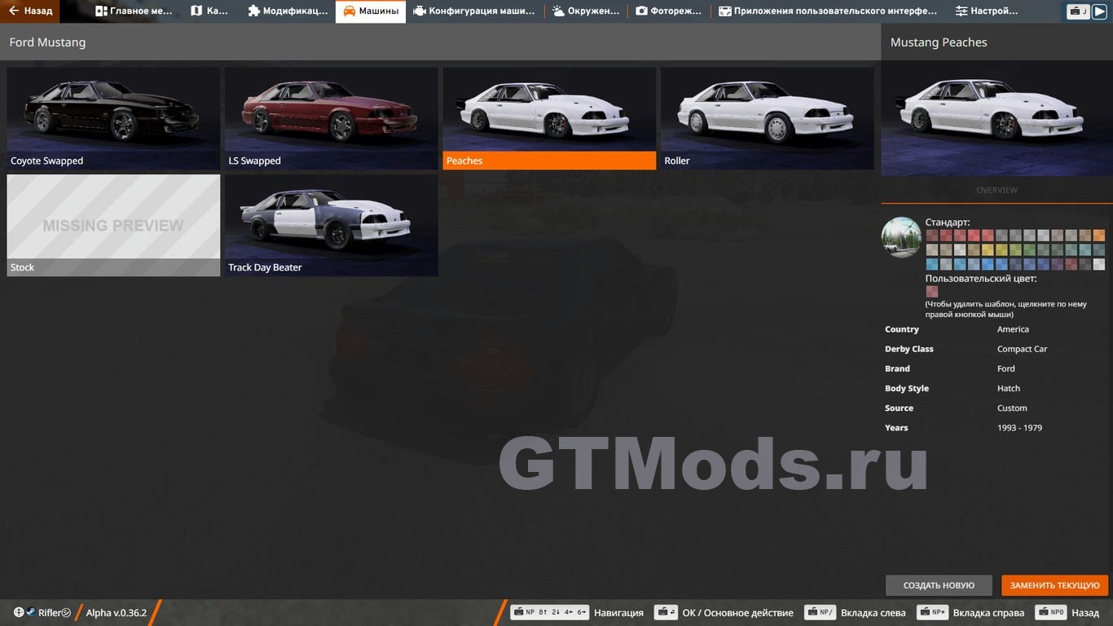Pick the beige first swatch in the second row
Screen dimensions: 1113x626
(x=932, y=249)
